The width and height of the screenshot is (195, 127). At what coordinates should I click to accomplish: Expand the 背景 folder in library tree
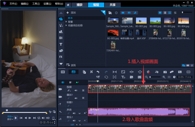pyautogui.click(x=66, y=22)
